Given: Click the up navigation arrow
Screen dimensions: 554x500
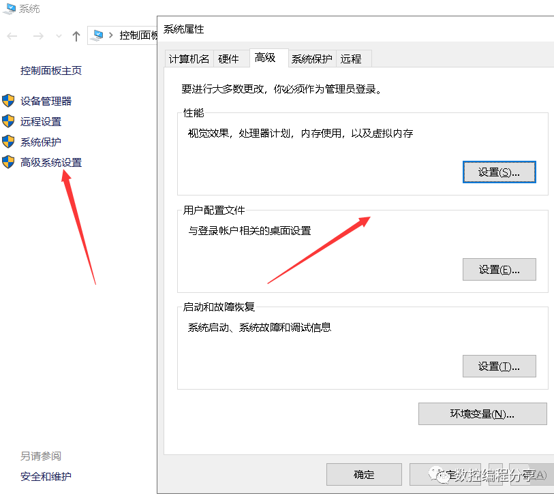Looking at the screenshot, I should point(76,35).
